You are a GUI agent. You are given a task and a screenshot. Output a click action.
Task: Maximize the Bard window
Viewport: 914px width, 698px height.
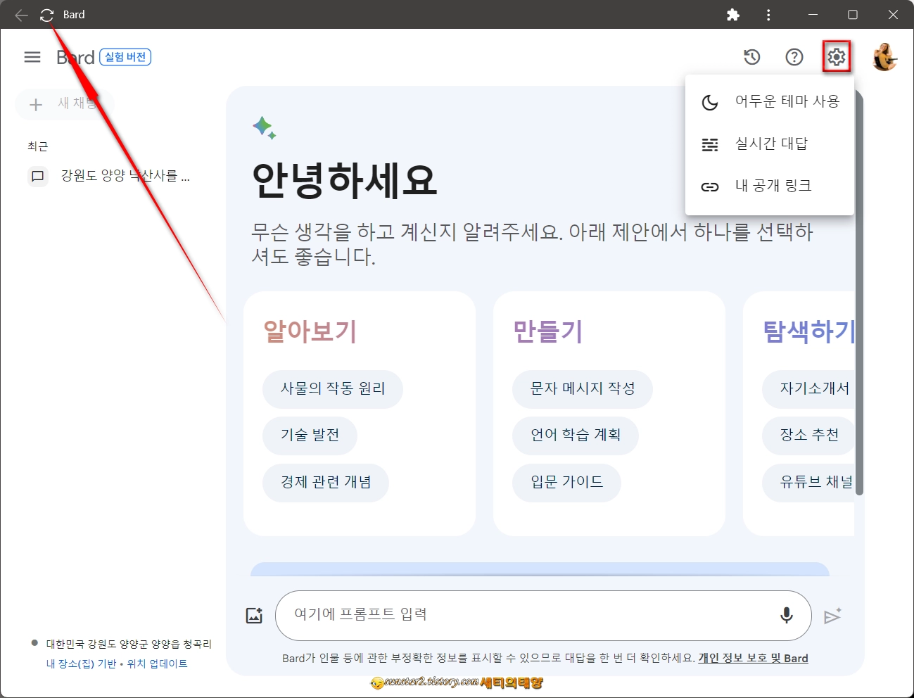pyautogui.click(x=853, y=15)
